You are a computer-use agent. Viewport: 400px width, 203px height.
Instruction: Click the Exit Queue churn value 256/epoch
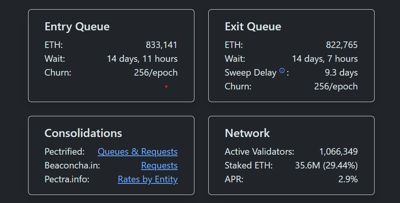click(x=336, y=86)
